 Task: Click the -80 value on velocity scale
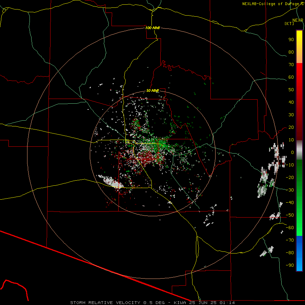click(x=290, y=253)
